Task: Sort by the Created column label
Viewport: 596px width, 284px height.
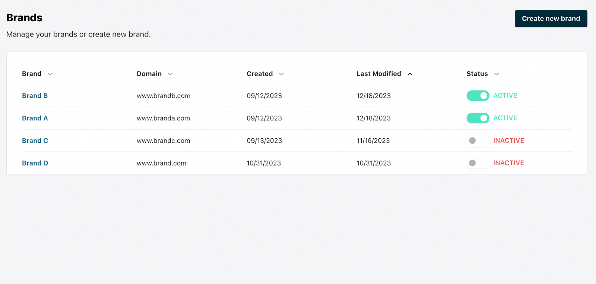Action: 260,74
